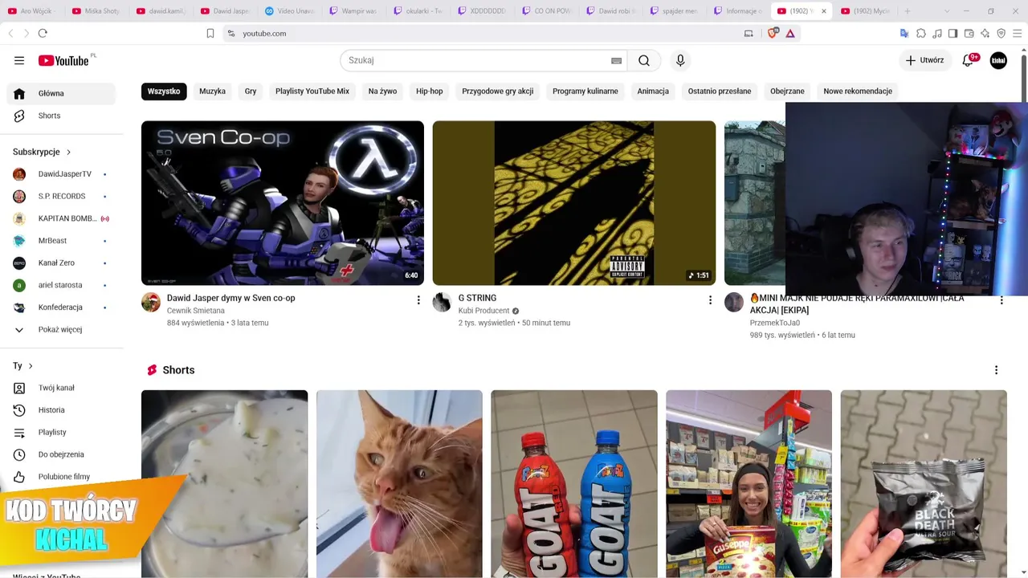Open Brave Shields lion icon
Viewport: 1028px width, 578px height.
[x=773, y=33]
